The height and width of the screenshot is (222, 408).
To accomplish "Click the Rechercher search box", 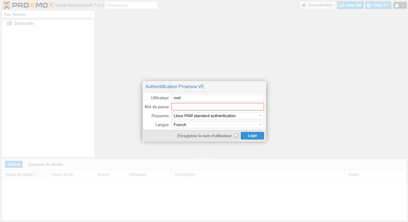I will 131,5.
